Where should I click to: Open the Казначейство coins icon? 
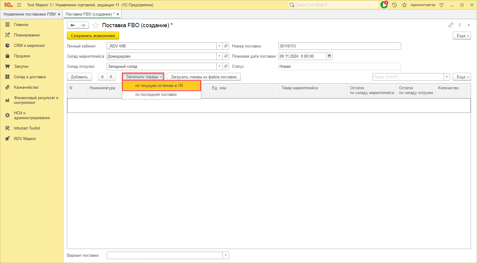(x=7, y=87)
